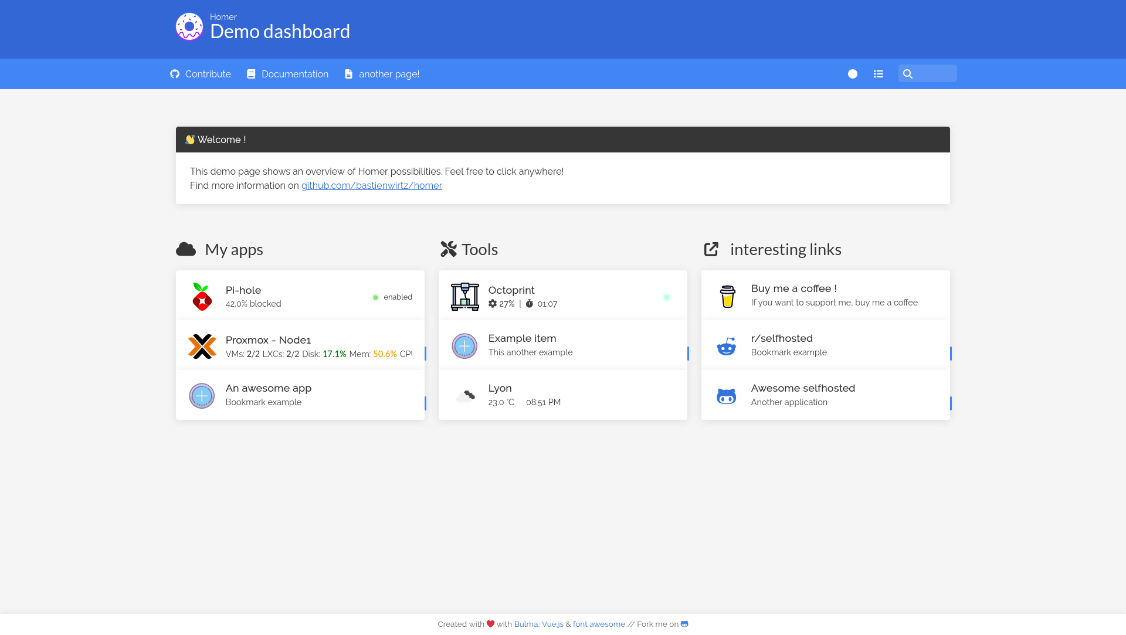Click the waving hand emoji in Welcome
The height and width of the screenshot is (635, 1126).
coord(190,140)
